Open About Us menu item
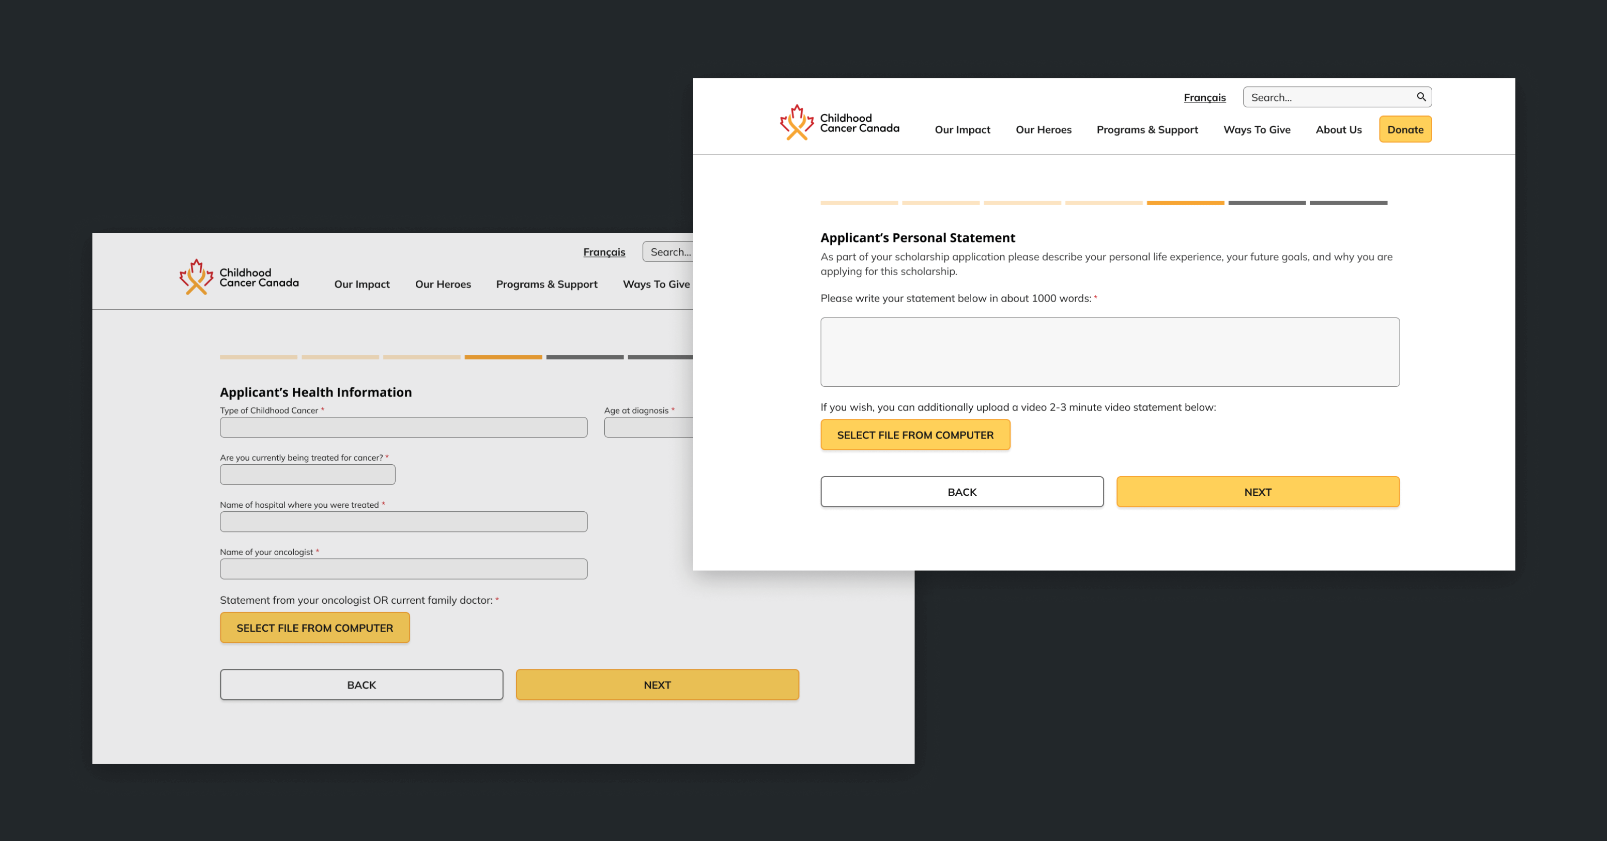Viewport: 1607px width, 841px height. pyautogui.click(x=1338, y=129)
